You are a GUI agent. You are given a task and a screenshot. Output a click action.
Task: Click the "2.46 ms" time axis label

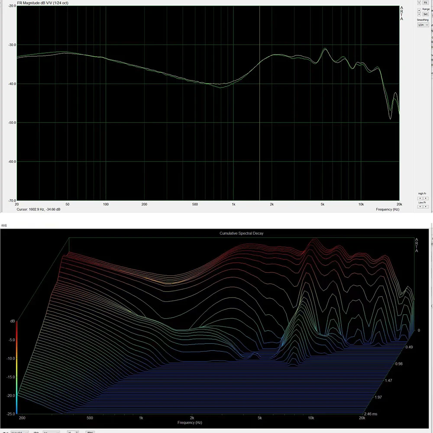pyautogui.click(x=371, y=414)
